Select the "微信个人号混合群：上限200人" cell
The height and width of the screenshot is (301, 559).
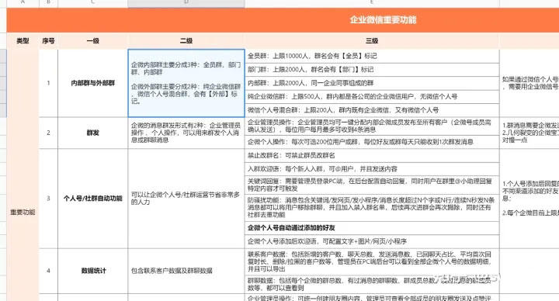(372, 110)
